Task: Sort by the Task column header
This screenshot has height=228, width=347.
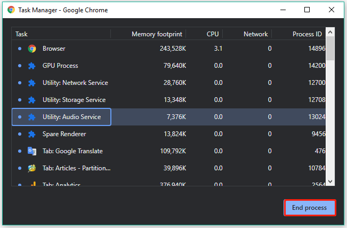Action: [22, 34]
